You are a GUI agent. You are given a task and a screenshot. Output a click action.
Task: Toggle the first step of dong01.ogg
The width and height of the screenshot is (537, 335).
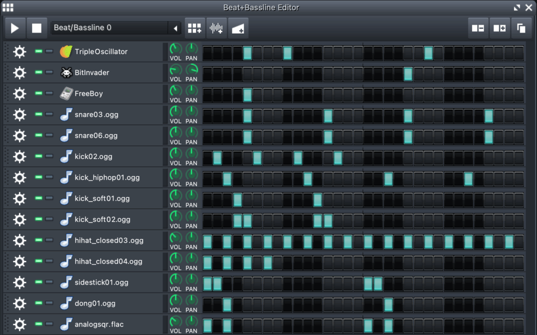point(208,304)
